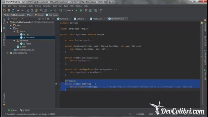Run Main with the green play icon
The width and height of the screenshot is (208, 117).
77,10
